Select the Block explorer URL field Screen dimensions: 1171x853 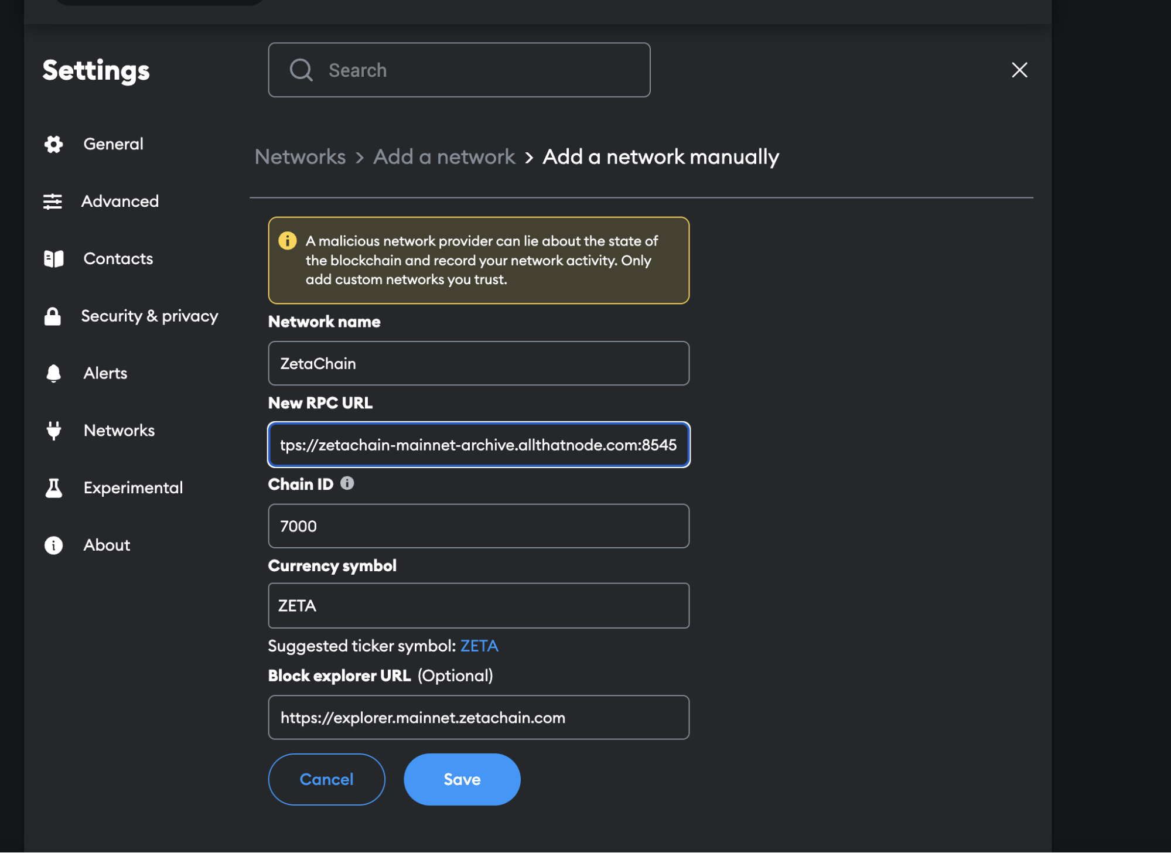pyautogui.click(x=478, y=717)
